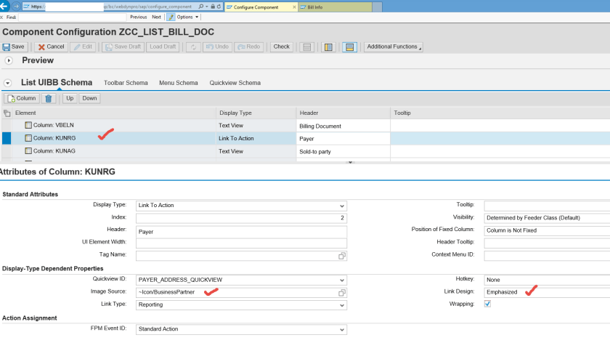Open value help for Tag Name field

(x=342, y=256)
